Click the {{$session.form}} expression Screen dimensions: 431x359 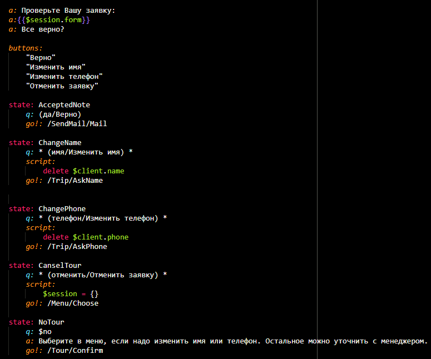click(53, 20)
